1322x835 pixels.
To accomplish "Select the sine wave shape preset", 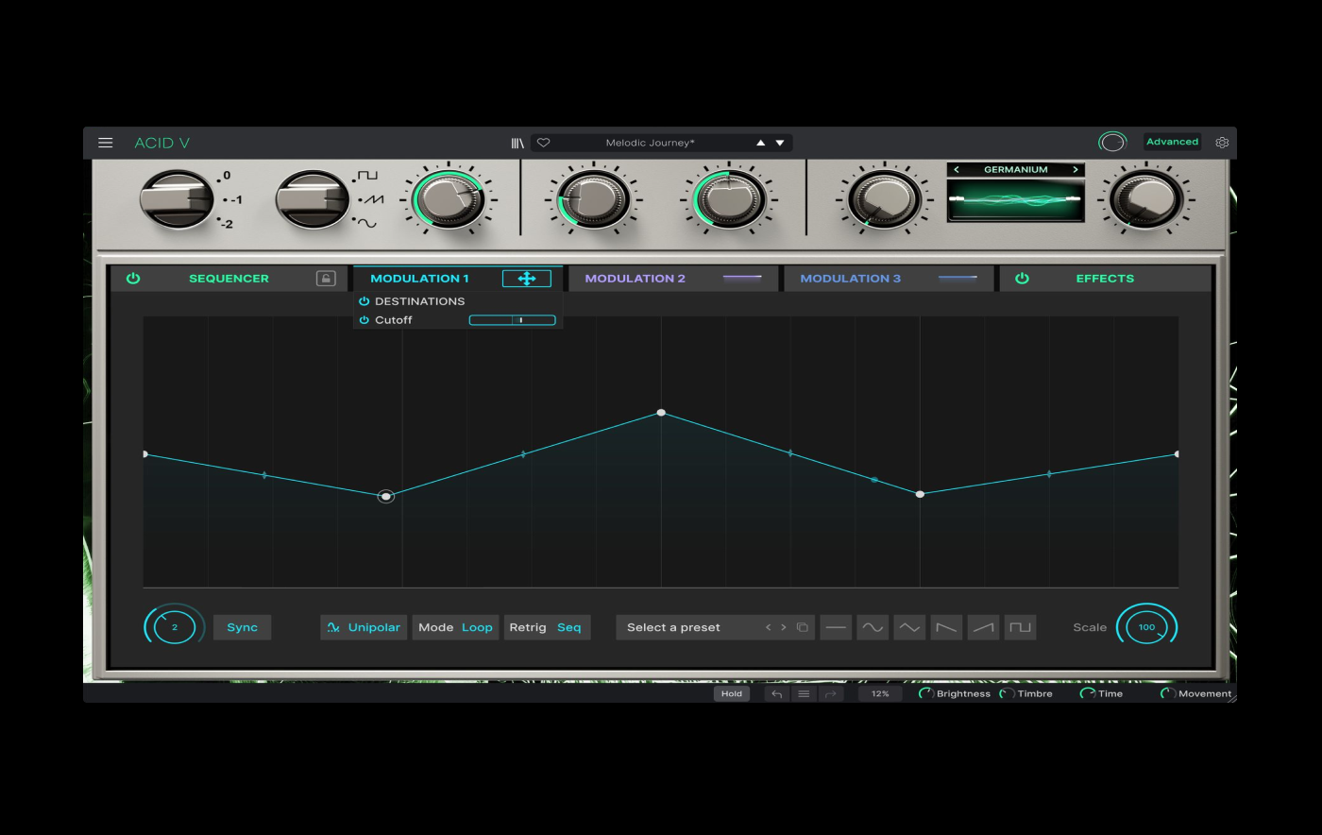I will 873,627.
